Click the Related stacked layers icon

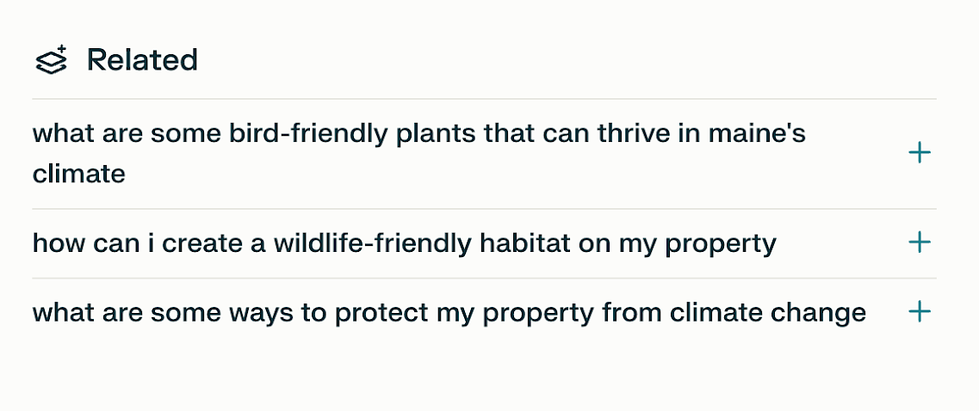click(x=50, y=62)
